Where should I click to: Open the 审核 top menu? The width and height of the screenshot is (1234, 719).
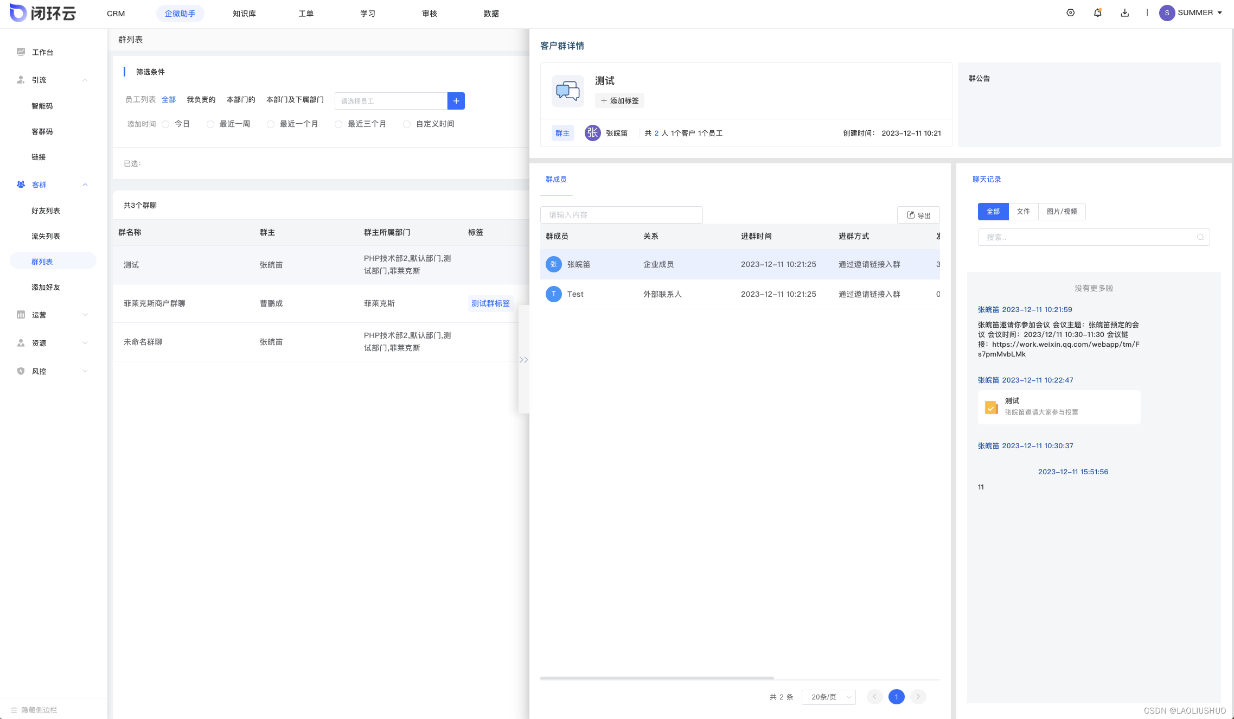click(430, 14)
